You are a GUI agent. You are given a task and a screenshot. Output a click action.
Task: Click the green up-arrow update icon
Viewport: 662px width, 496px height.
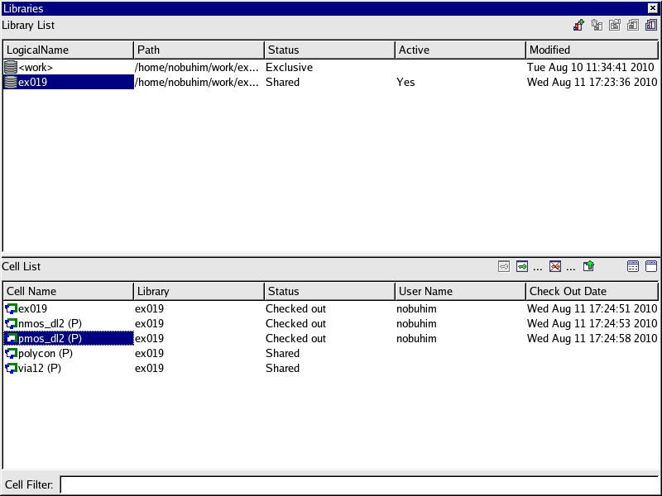588,266
